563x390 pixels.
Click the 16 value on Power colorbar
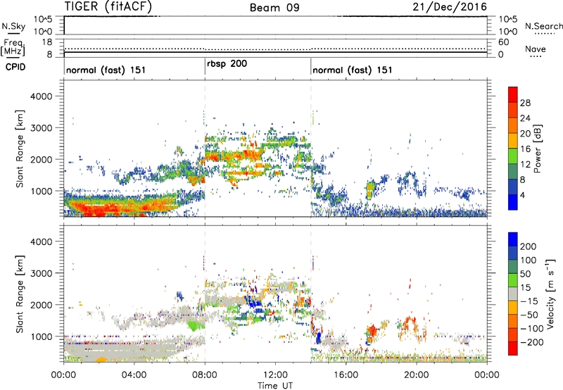[x=525, y=149]
